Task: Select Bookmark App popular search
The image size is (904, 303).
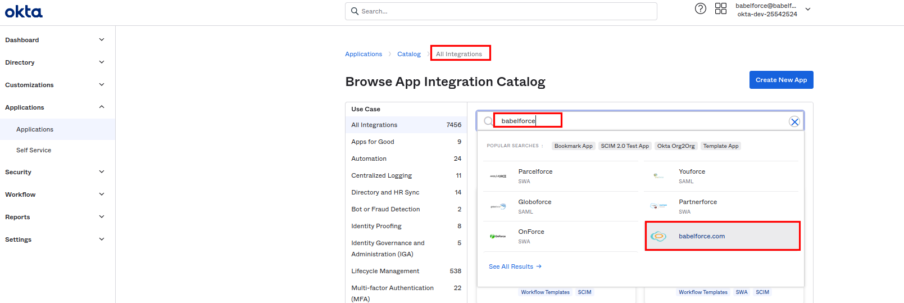Action: pos(573,146)
